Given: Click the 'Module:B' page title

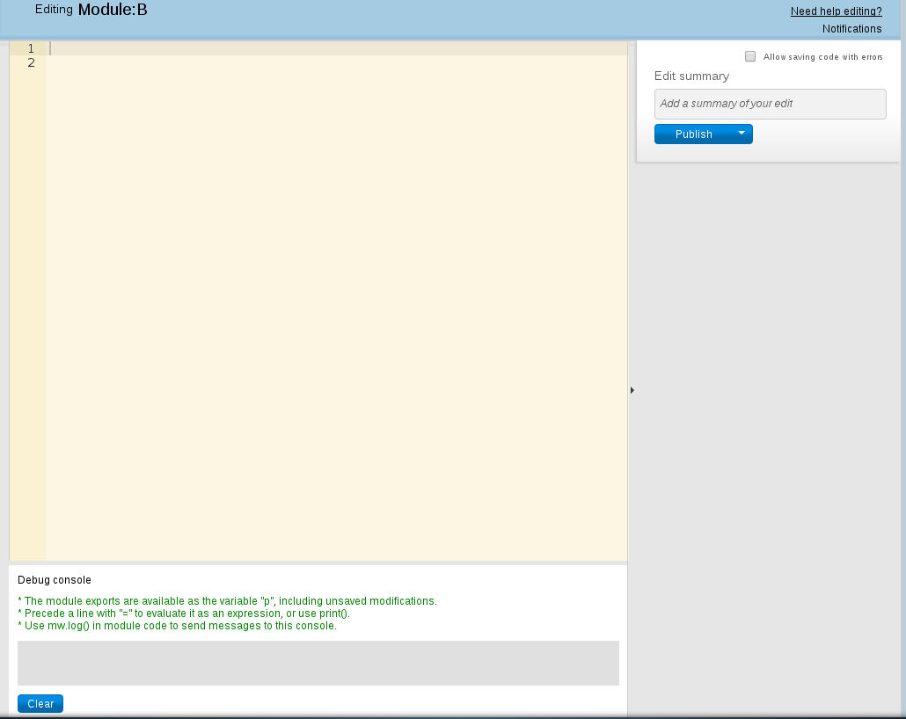Looking at the screenshot, I should click(113, 11).
